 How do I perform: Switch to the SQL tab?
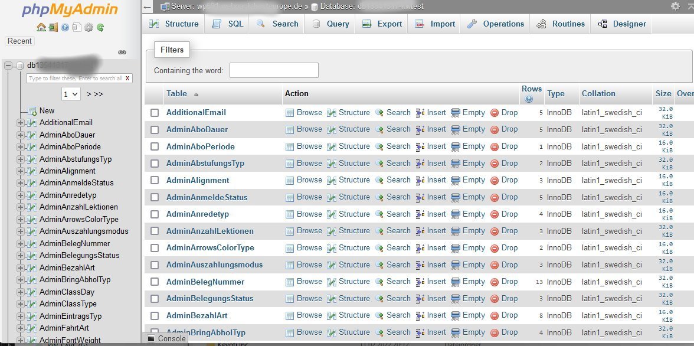click(x=227, y=24)
